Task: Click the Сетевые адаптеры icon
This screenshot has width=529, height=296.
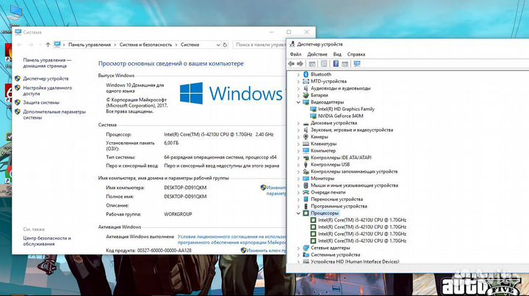Action: click(306, 248)
